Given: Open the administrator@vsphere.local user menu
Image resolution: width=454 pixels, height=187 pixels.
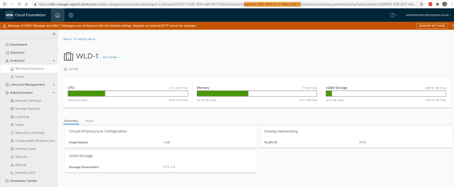Looking at the screenshot, I should pyautogui.click(x=428, y=15).
